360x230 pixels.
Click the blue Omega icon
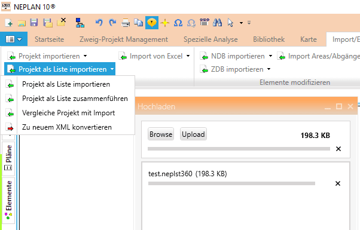178,23
